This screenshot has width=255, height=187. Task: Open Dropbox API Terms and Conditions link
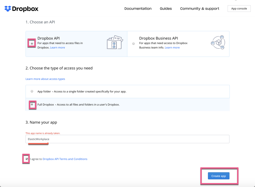(65, 159)
